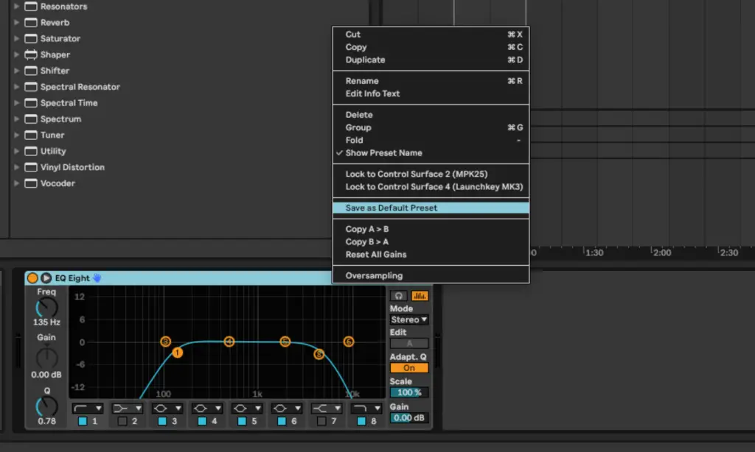The width and height of the screenshot is (755, 452).
Task: Click the Spectrum folder icon
Action: coord(31,119)
